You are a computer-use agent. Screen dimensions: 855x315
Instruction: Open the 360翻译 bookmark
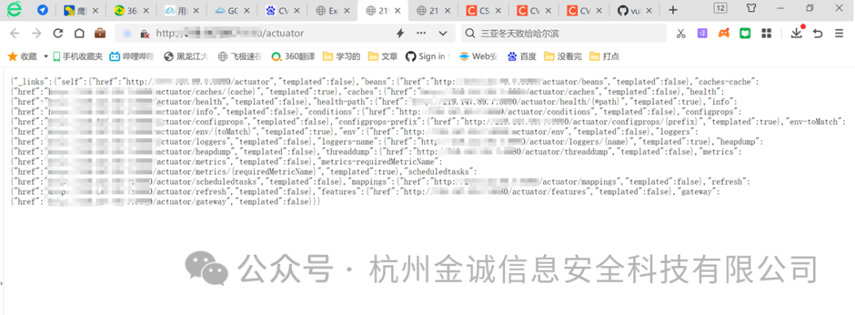pyautogui.click(x=294, y=56)
